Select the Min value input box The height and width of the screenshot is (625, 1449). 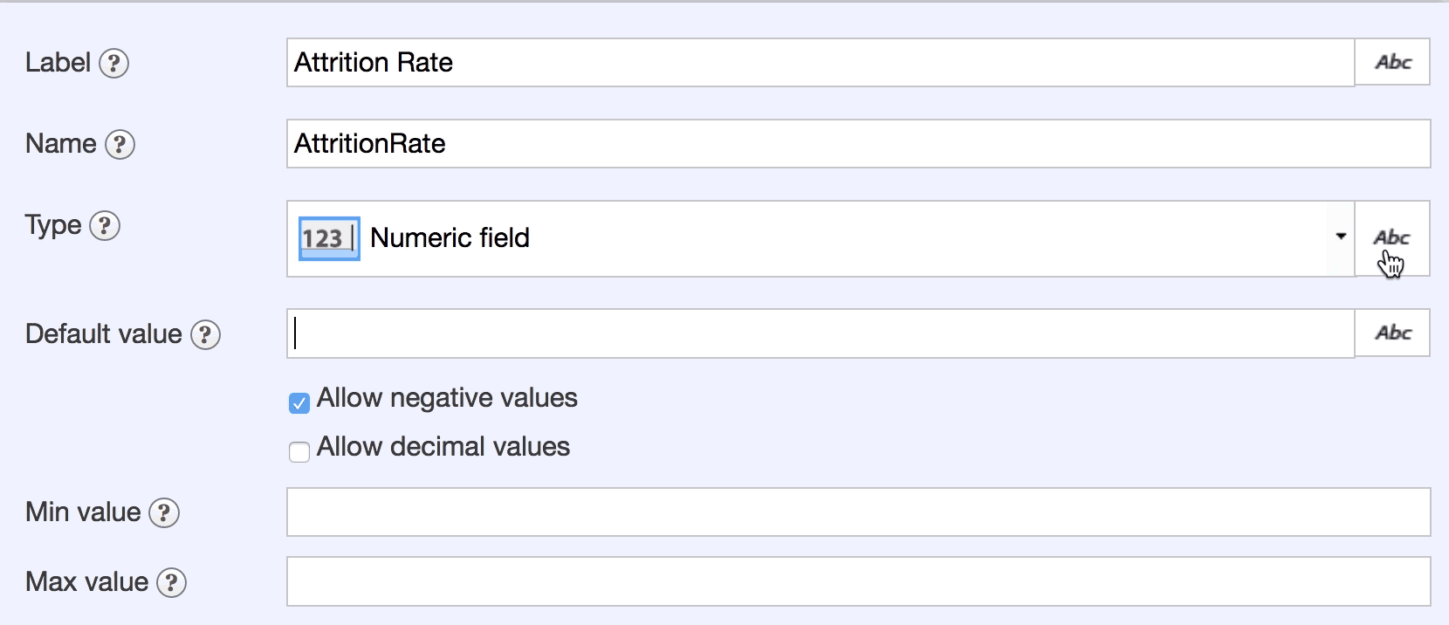tap(858, 512)
